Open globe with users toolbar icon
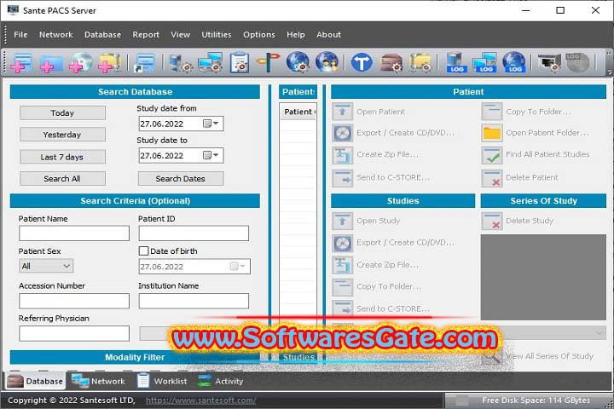 point(327,62)
